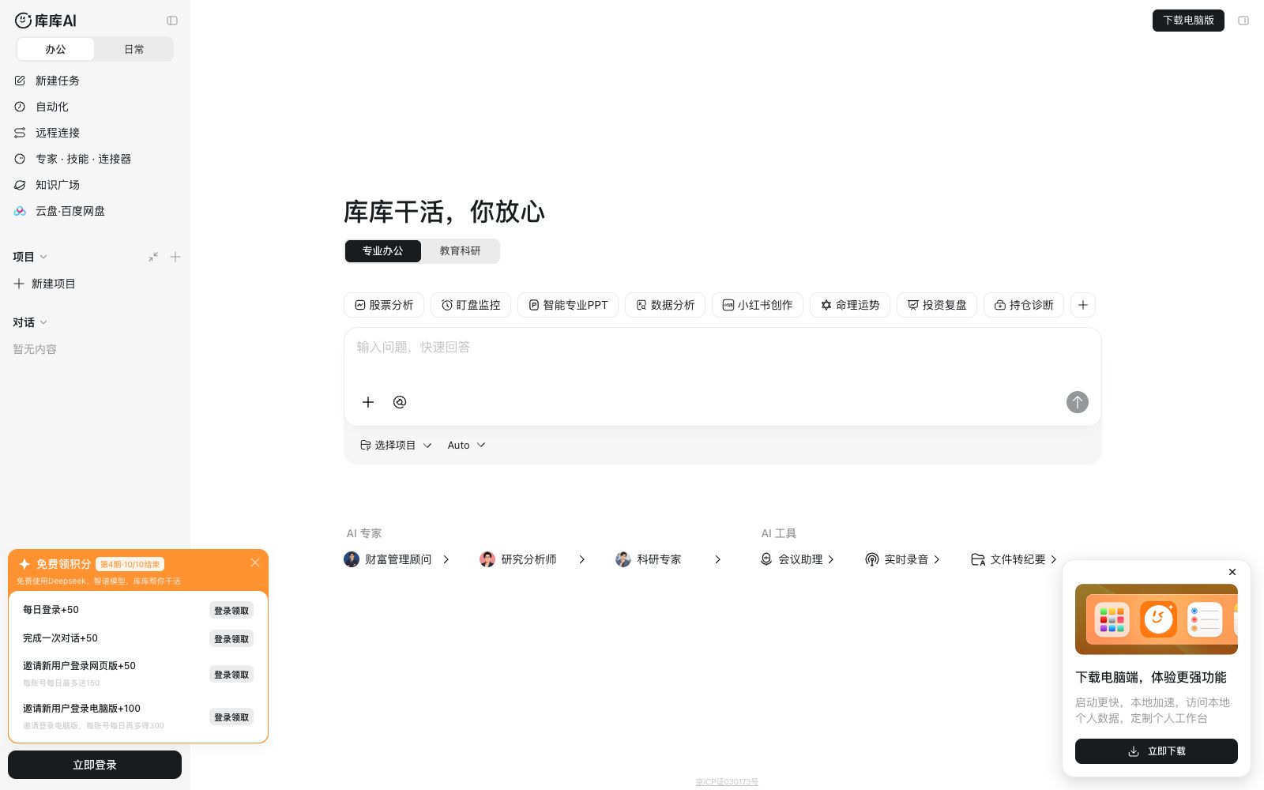The height and width of the screenshot is (790, 1264).
Task: Click 新建项目 in the sidebar
Action: point(45,284)
